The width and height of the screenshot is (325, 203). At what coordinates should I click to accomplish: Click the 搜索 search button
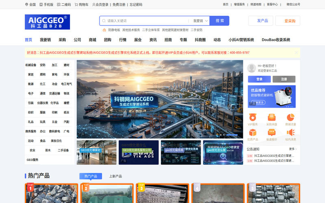click(219, 21)
